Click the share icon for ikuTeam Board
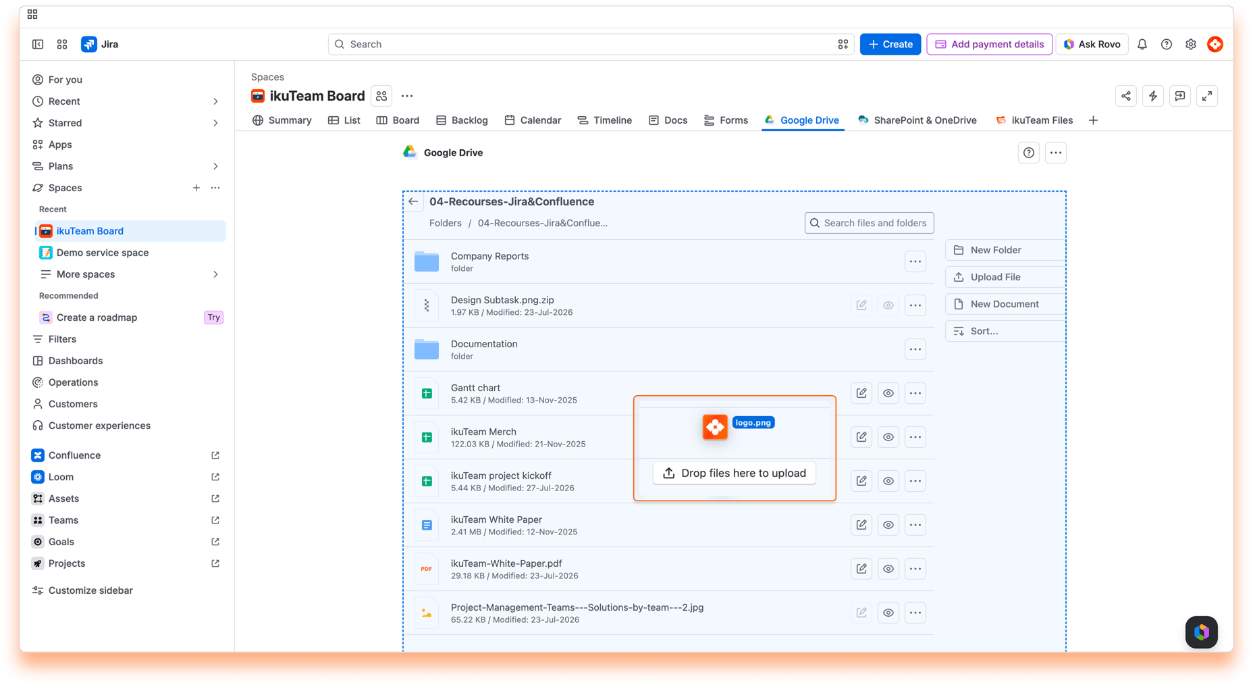Viewport: 1253px width, 685px height. pyautogui.click(x=1126, y=96)
